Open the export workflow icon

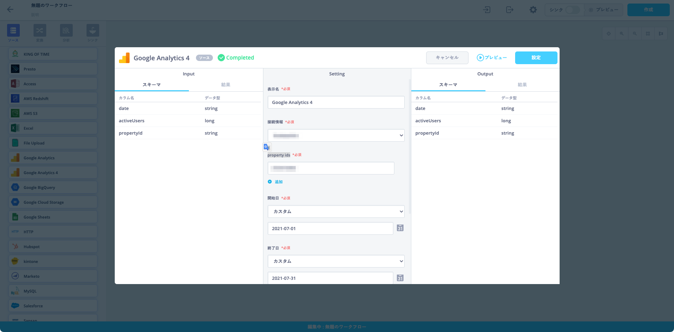[x=509, y=10]
